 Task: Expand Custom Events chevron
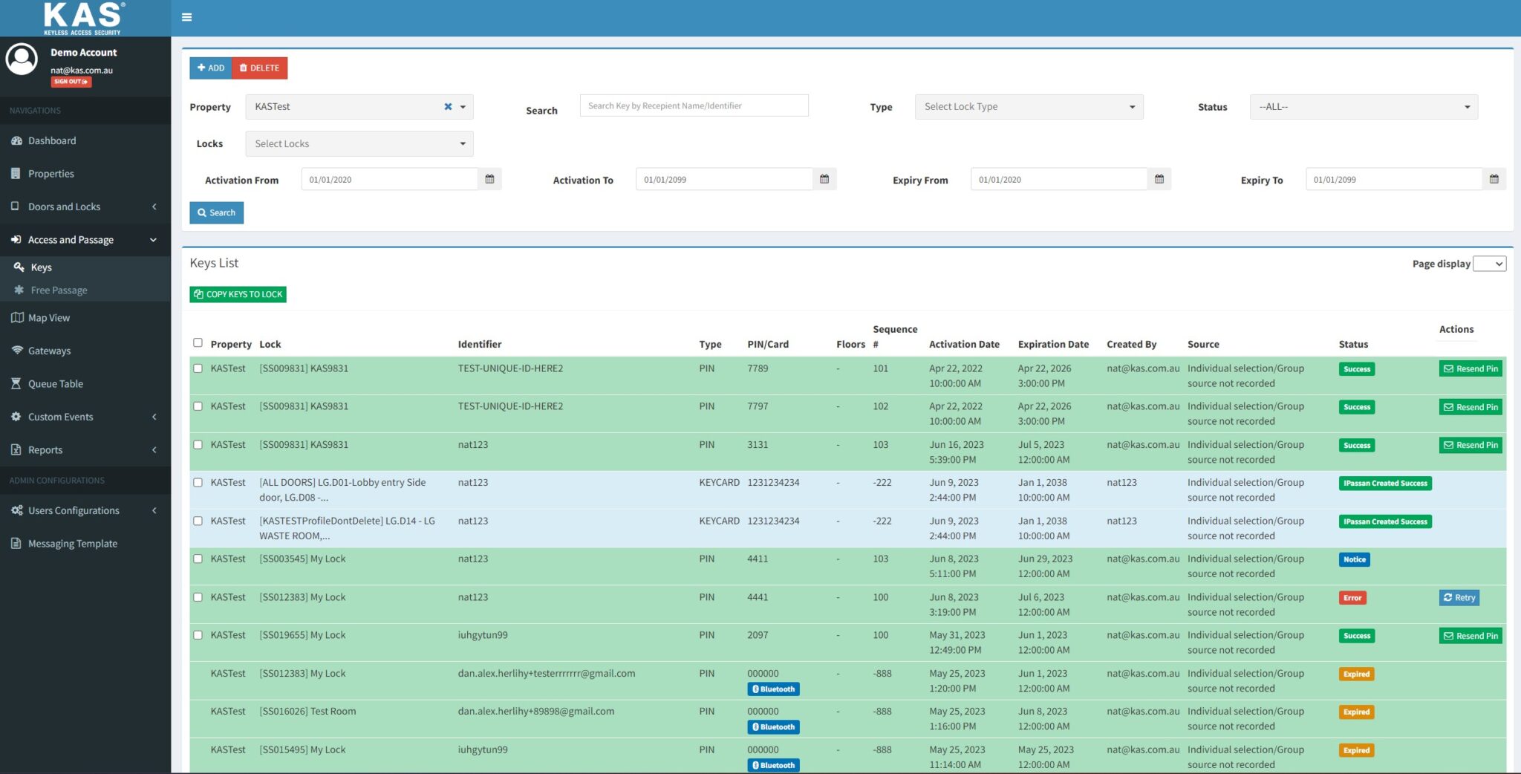154,417
